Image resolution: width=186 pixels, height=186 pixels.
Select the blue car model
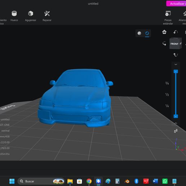click(x=75, y=98)
